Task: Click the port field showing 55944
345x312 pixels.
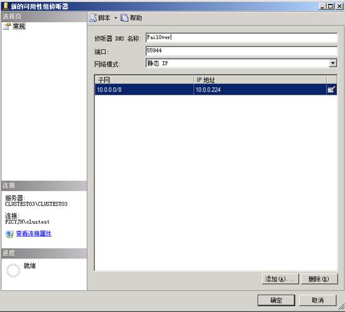Action: pos(242,51)
